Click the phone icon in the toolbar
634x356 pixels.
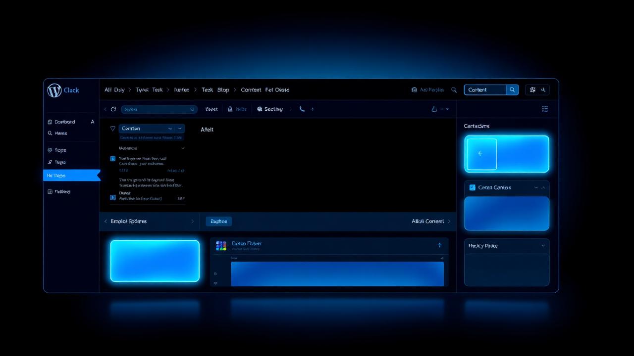302,109
